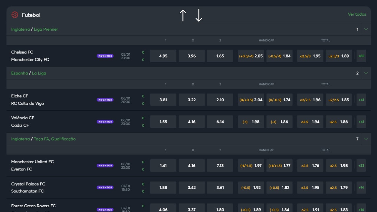
Task: Select u2.5 at 1.86 for Valência match
Action: (x=339, y=122)
